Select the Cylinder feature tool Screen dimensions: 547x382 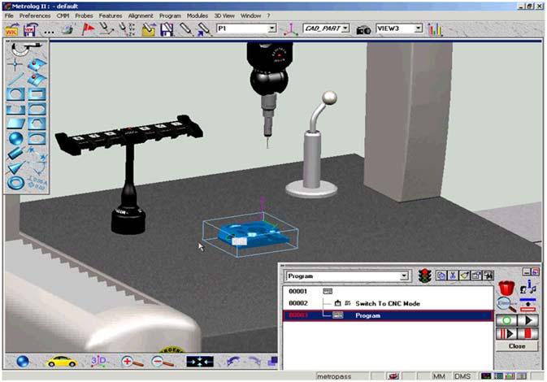pos(15,154)
